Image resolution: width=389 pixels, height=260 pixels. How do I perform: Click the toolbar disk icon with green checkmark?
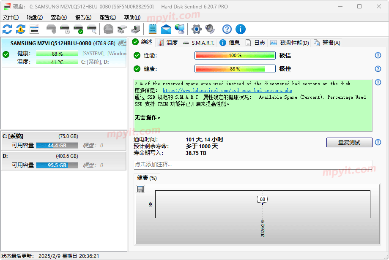pos(78,29)
